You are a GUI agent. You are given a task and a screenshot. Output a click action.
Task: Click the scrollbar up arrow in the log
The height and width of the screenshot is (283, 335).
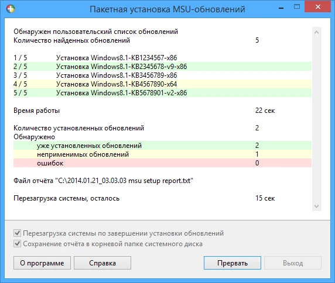coord(317,32)
